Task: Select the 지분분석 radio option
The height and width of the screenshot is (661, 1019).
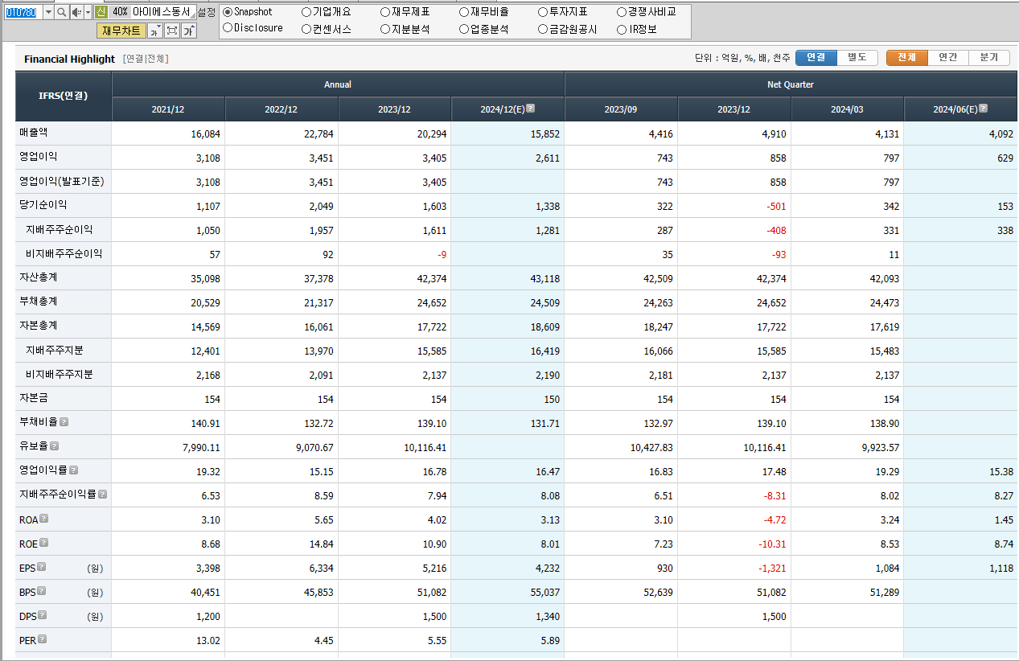Action: 385,29
